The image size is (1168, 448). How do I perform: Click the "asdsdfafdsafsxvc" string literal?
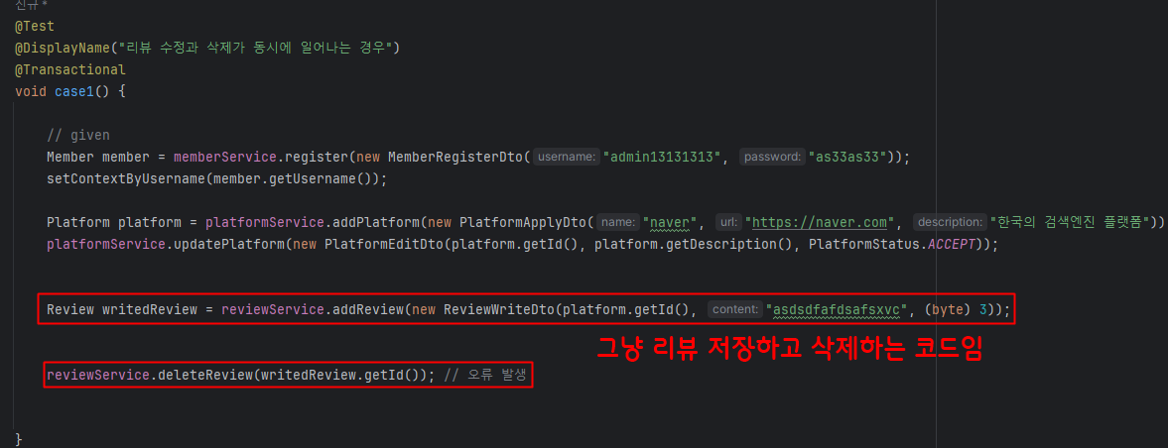tap(838, 309)
